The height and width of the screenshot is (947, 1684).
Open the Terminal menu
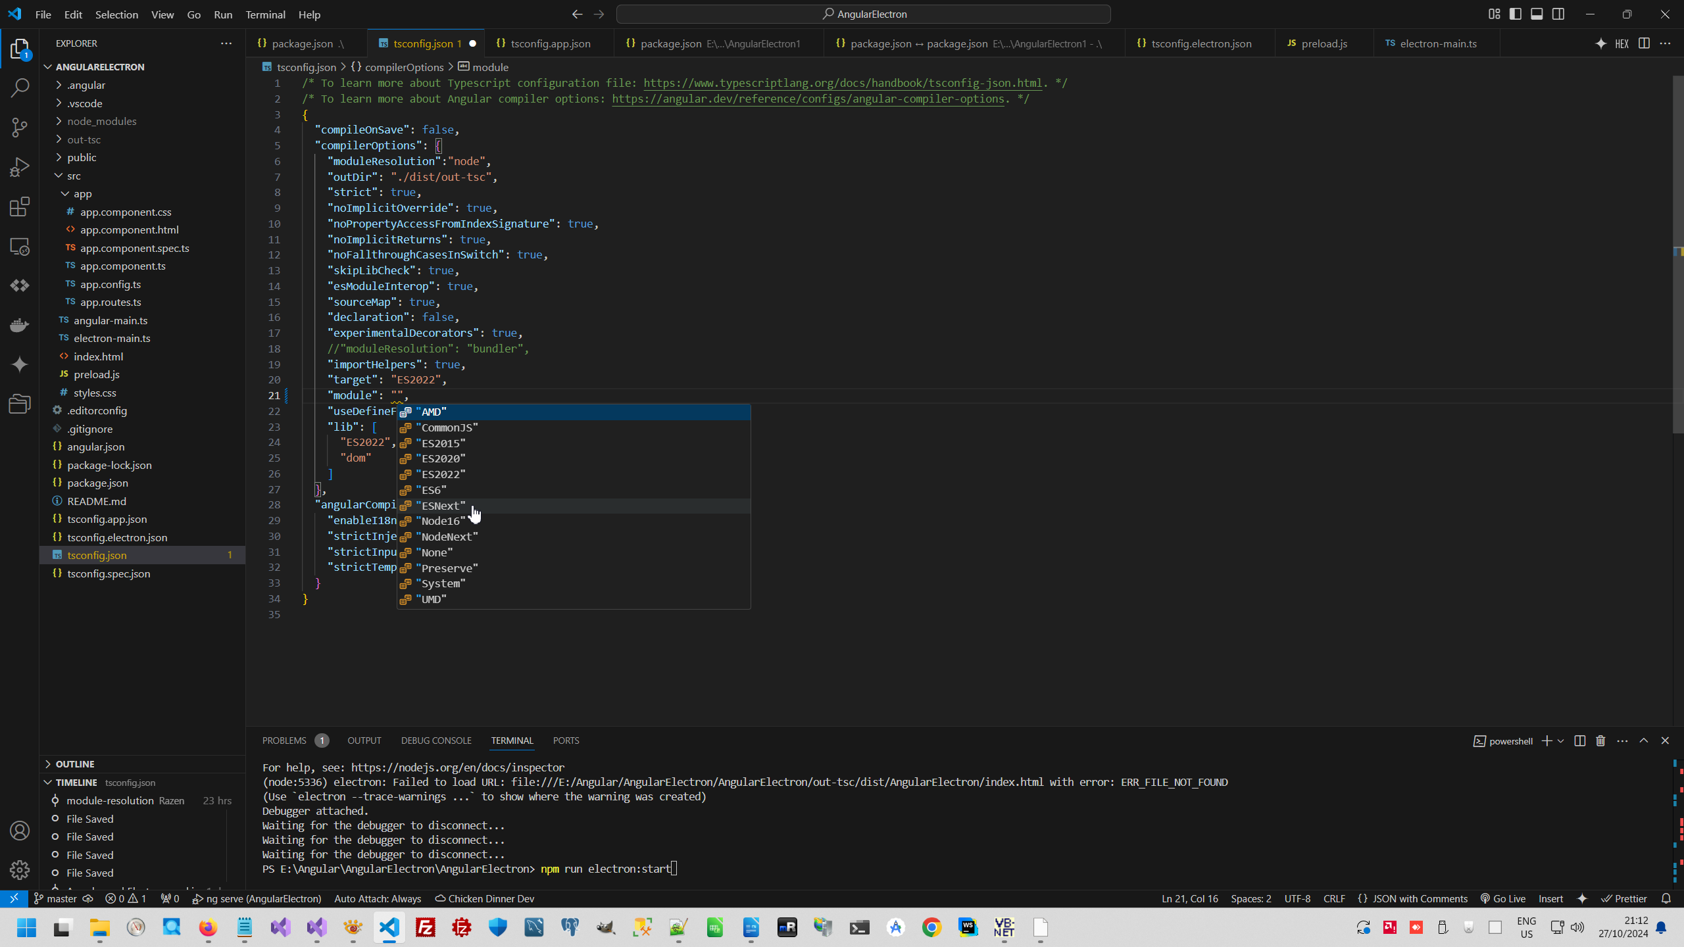265,14
